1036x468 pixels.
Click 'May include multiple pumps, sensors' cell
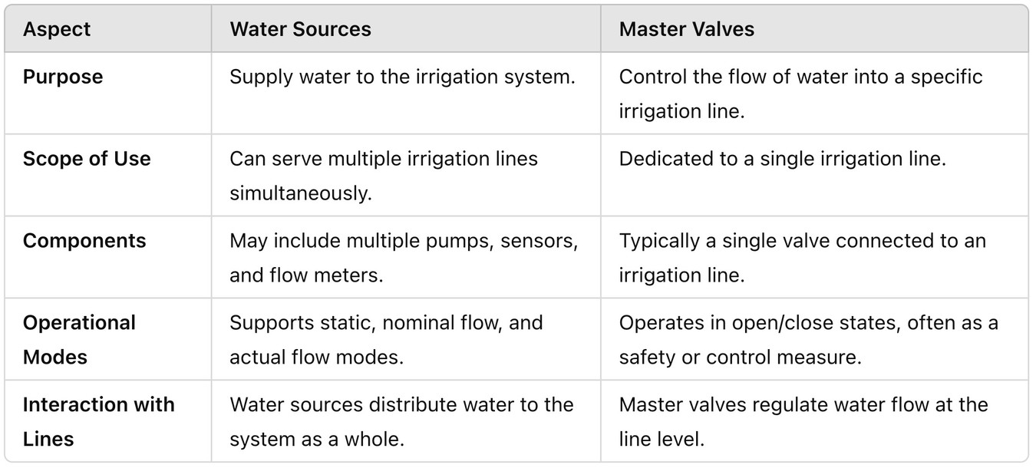[406, 257]
